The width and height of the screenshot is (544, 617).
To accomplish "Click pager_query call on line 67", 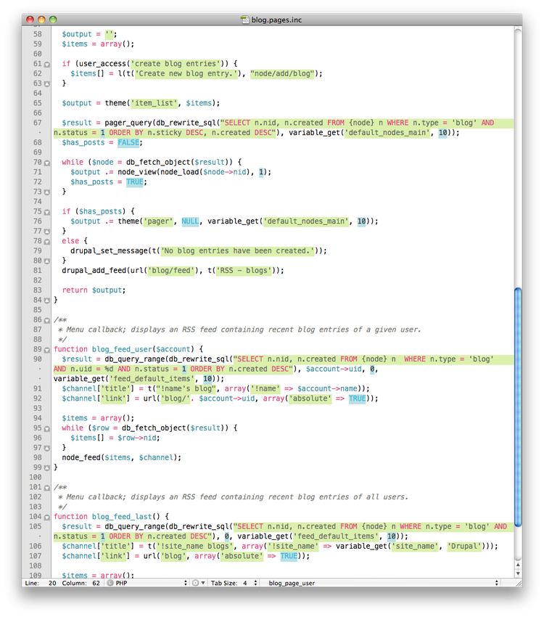I will [128, 123].
